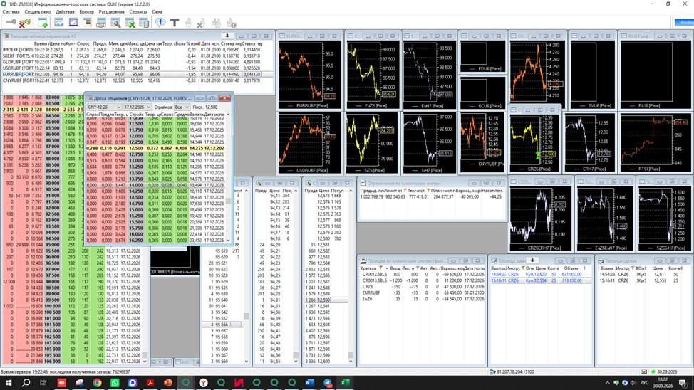
Task: Open the notification center in system tray
Action: 683,382
